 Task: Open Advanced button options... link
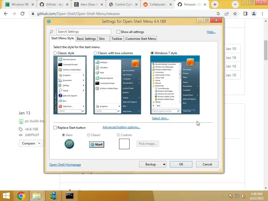[121, 127]
